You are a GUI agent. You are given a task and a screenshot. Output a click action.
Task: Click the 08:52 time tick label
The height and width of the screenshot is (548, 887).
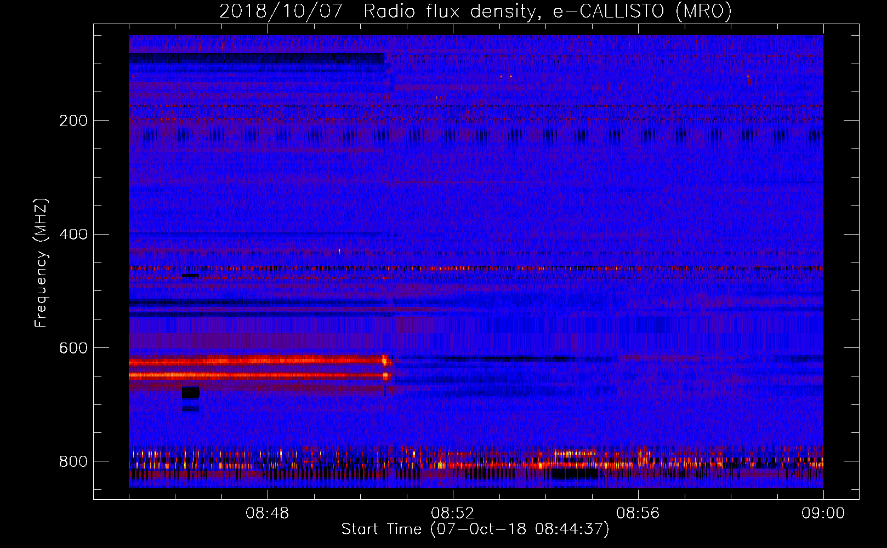[x=453, y=513]
